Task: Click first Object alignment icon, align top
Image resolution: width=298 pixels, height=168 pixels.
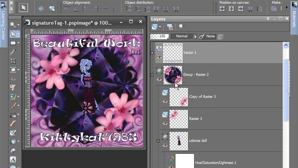Action: click(x=67, y=8)
